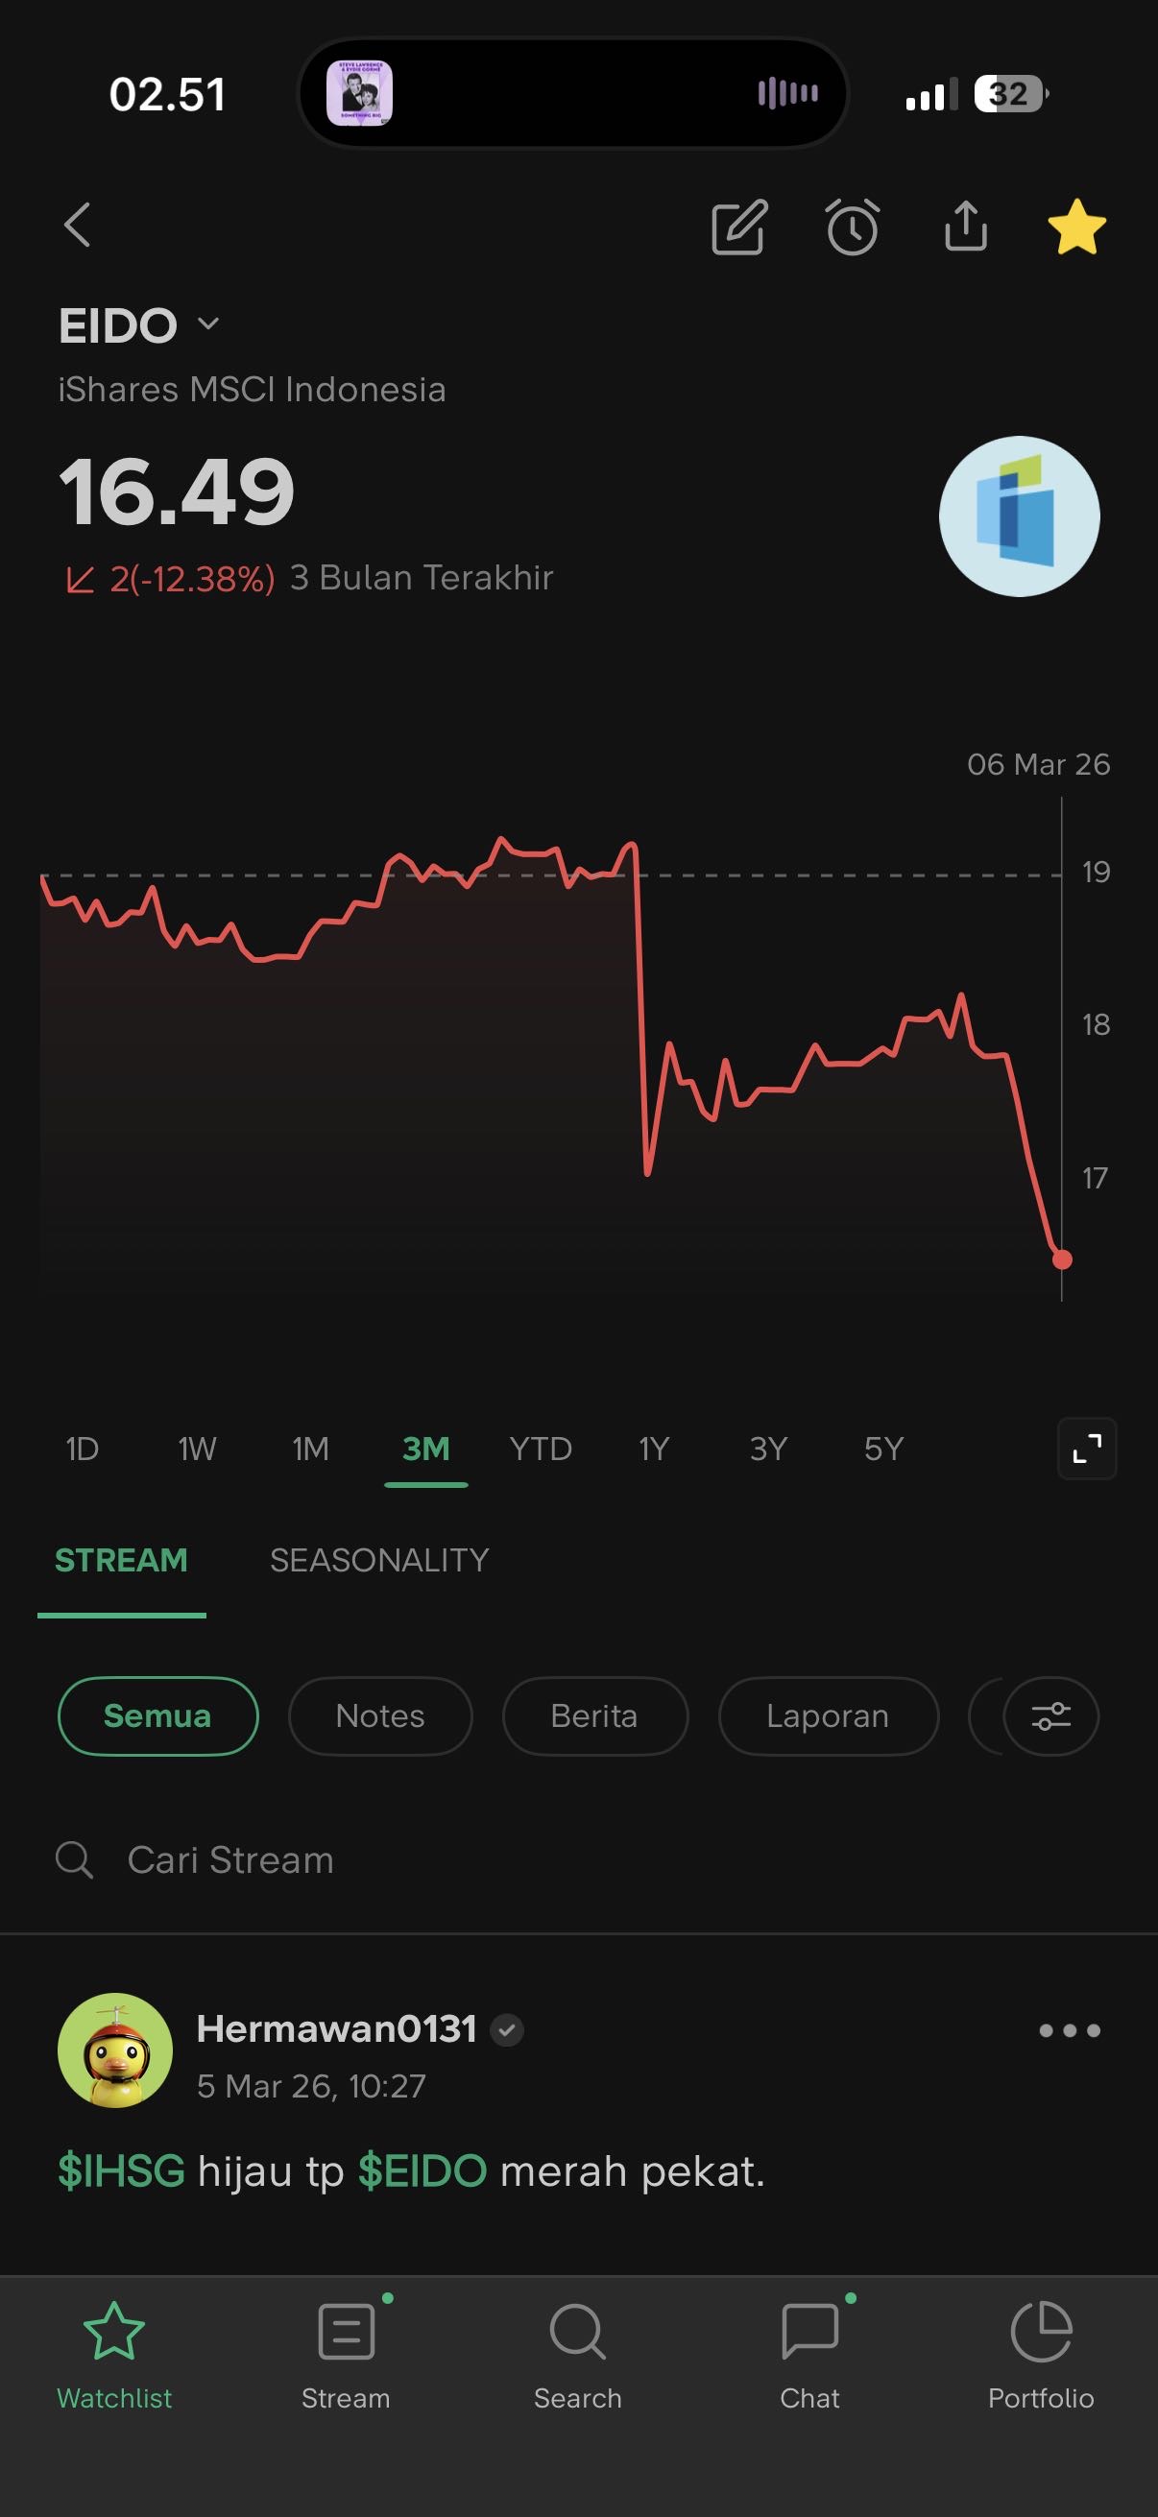Open Chat from bottom navigation
The width and height of the screenshot is (1158, 2517).
[x=810, y=2354]
